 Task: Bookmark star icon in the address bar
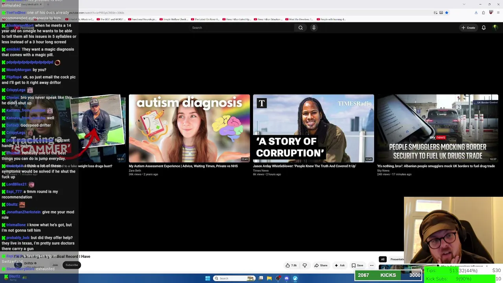[446, 13]
